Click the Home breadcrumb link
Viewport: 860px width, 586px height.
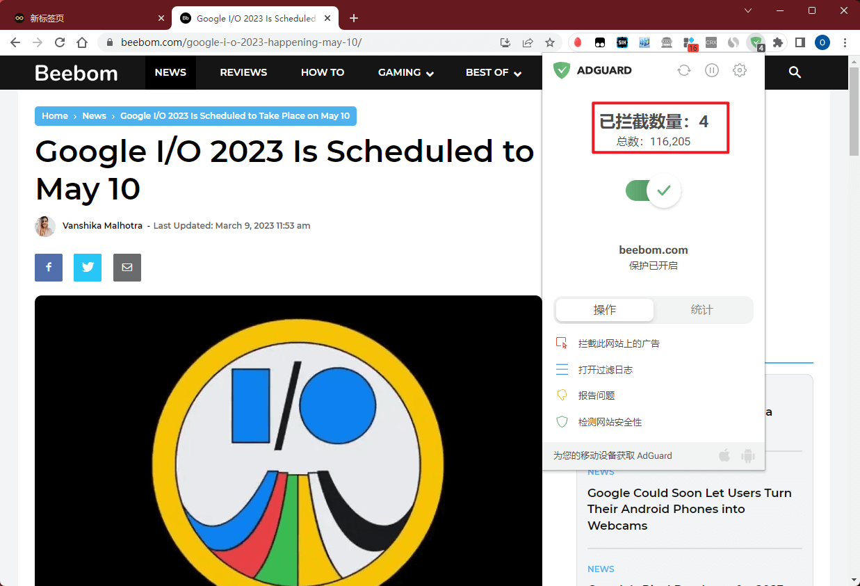[x=55, y=116]
